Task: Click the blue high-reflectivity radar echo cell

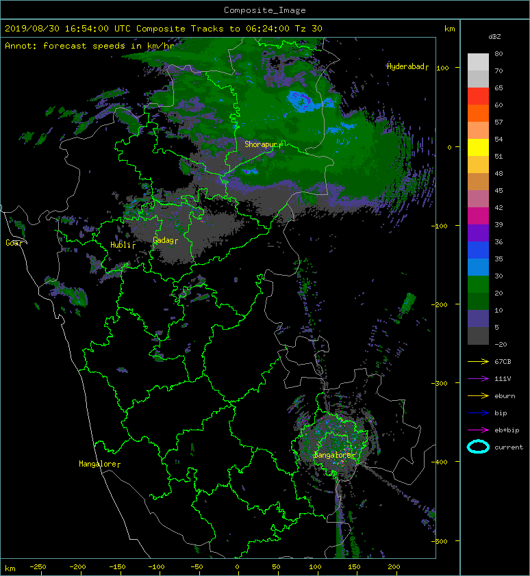Action: coord(303,101)
